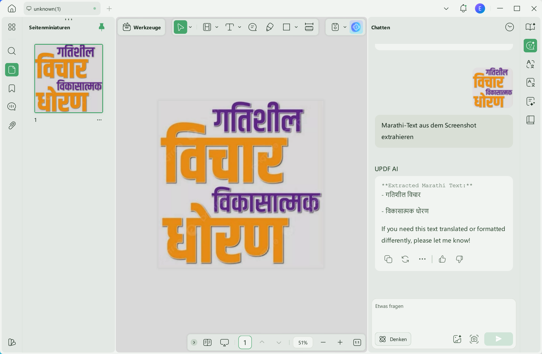Screen dimensions: 542x354
Task: Unpin the Seitenminiaturen panel
Action: coord(102,27)
